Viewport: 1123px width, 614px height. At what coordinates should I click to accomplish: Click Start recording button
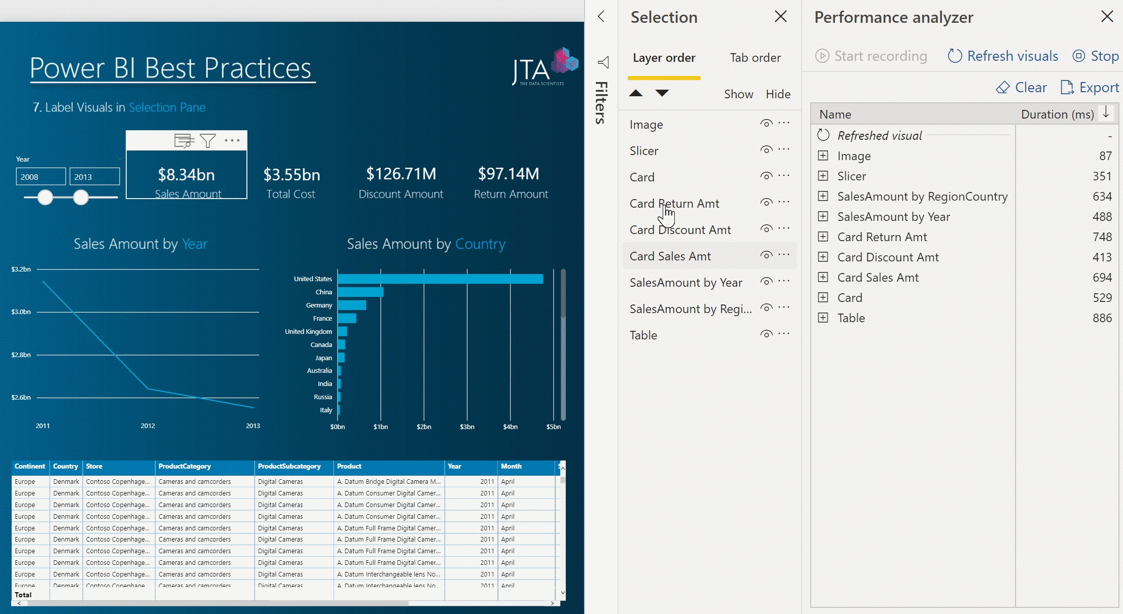tap(872, 56)
